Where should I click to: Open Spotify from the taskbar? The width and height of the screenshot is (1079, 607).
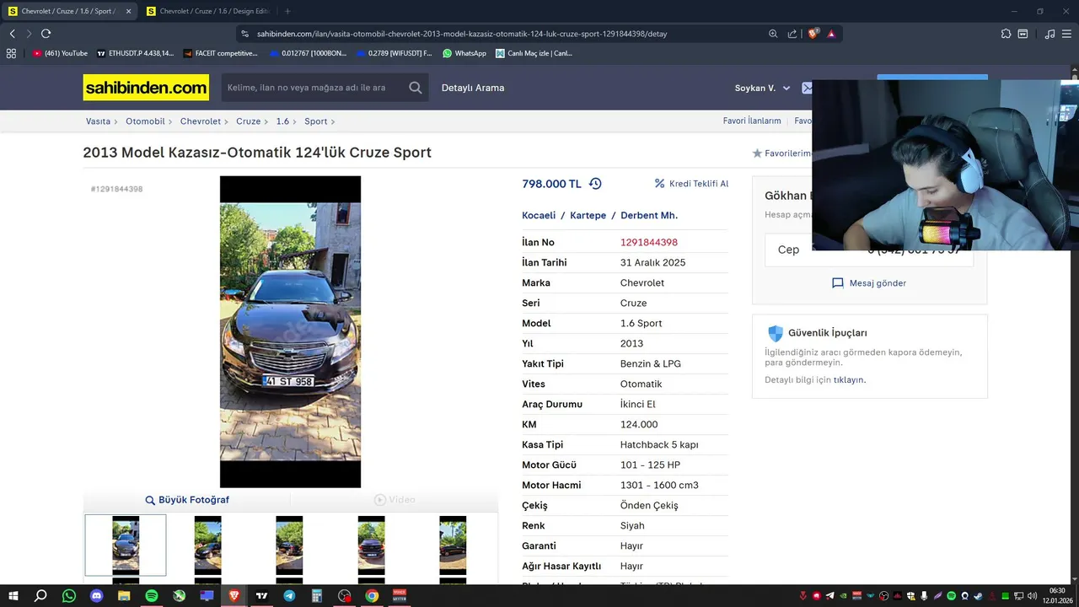click(152, 596)
